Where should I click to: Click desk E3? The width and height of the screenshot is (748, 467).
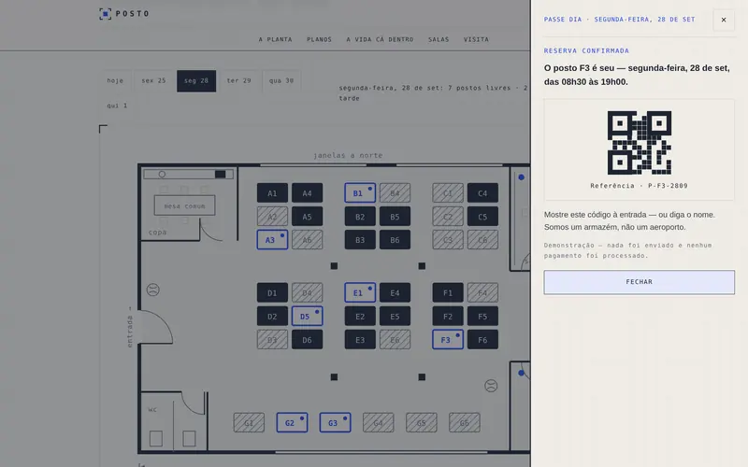(360, 339)
